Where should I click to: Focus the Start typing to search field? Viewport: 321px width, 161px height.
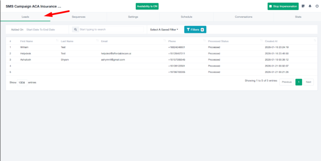click(x=111, y=30)
